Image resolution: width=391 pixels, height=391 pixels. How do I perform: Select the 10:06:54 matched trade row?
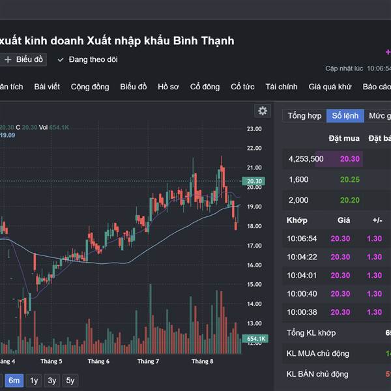click(x=336, y=239)
